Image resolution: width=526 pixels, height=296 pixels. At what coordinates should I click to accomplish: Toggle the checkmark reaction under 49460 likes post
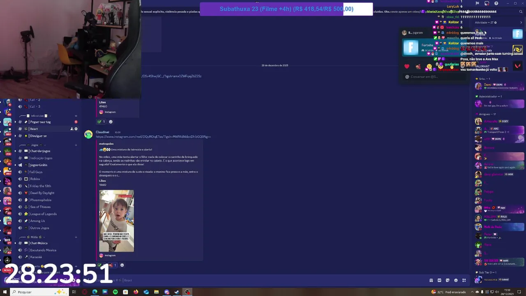click(x=101, y=122)
